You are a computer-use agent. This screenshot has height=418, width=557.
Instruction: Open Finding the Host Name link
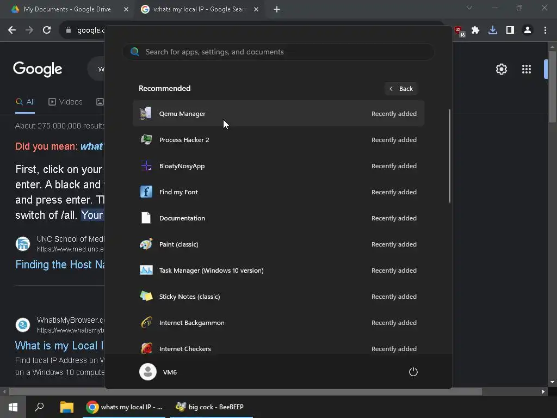point(60,265)
